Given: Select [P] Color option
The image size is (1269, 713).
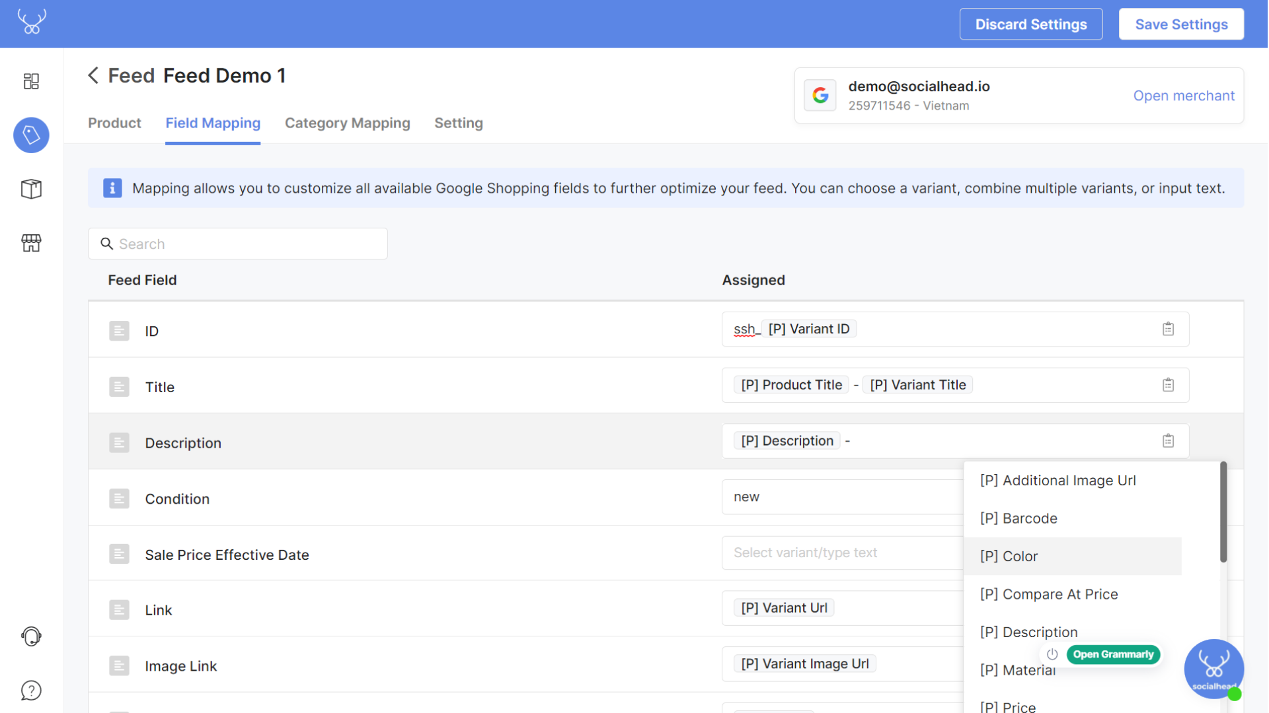Looking at the screenshot, I should click(1072, 556).
